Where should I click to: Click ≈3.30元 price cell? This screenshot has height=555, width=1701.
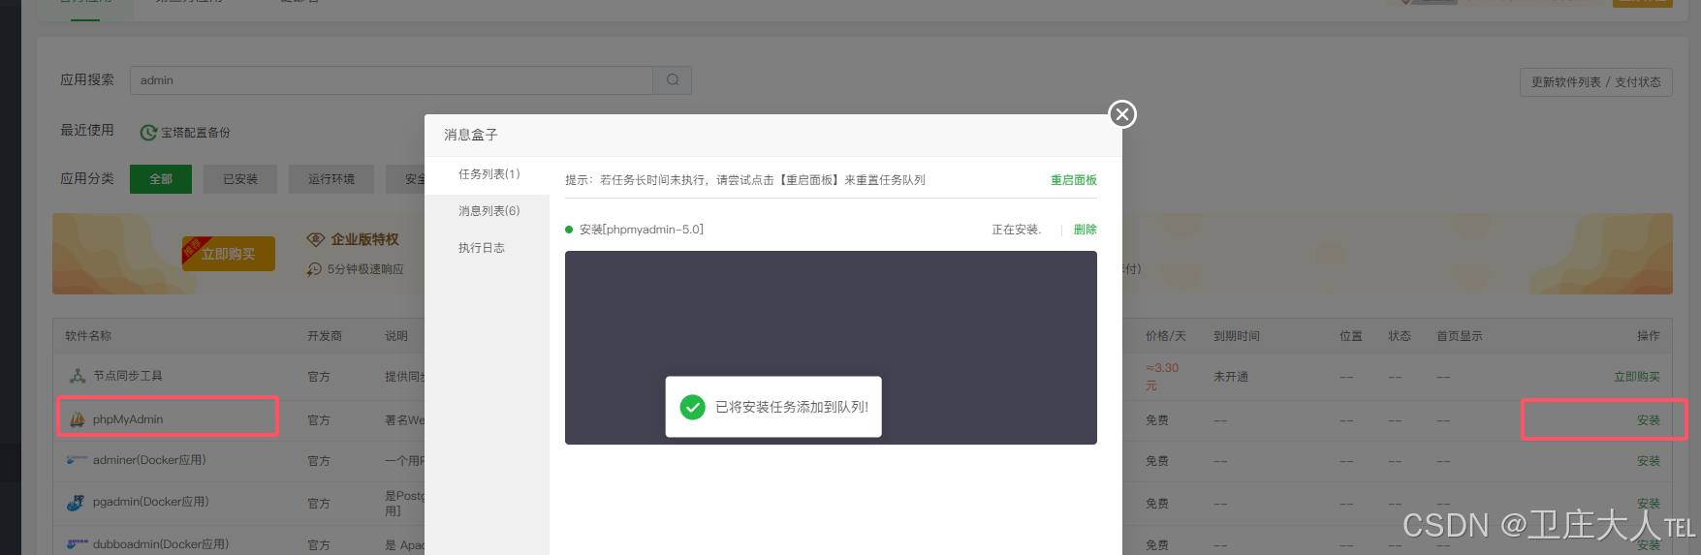(1162, 377)
